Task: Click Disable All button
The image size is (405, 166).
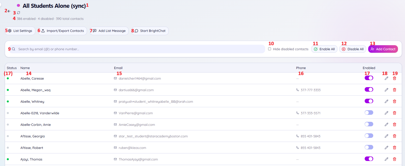Action: pyautogui.click(x=353, y=49)
